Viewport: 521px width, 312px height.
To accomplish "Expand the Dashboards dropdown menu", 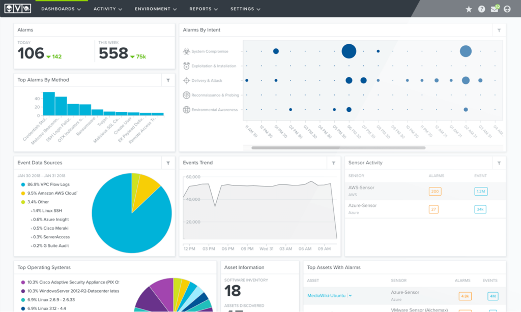I will [x=61, y=9].
